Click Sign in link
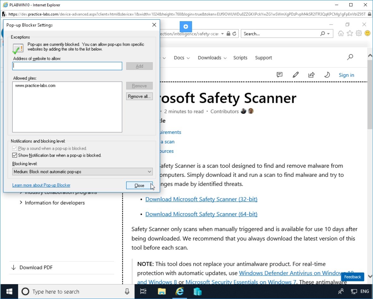 (x=346, y=75)
